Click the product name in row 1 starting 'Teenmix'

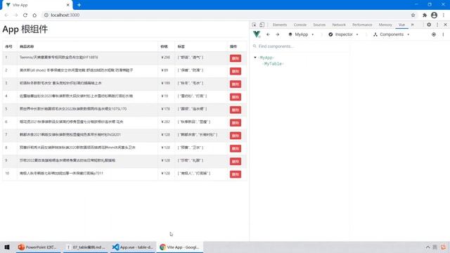(59, 58)
